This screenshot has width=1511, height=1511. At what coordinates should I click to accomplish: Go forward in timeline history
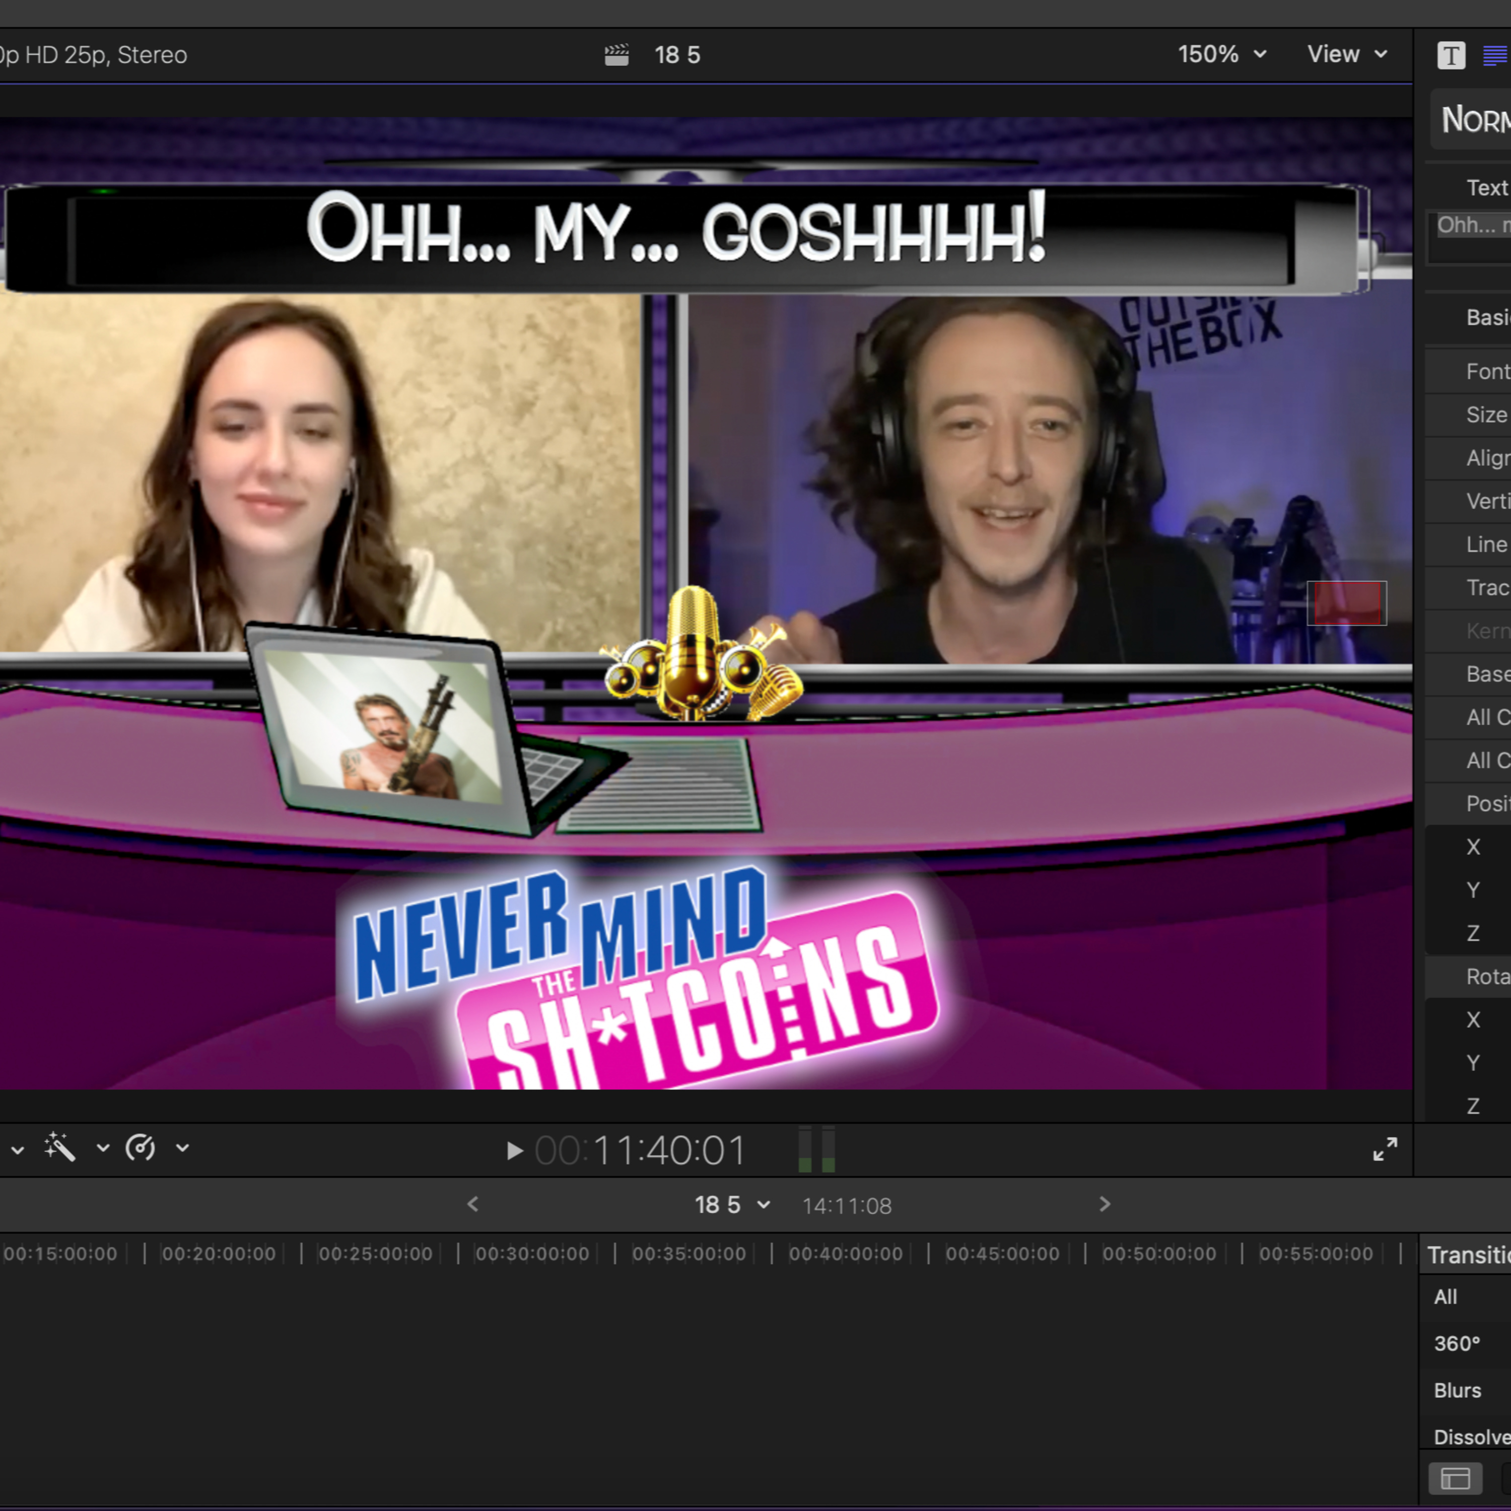(x=1105, y=1204)
